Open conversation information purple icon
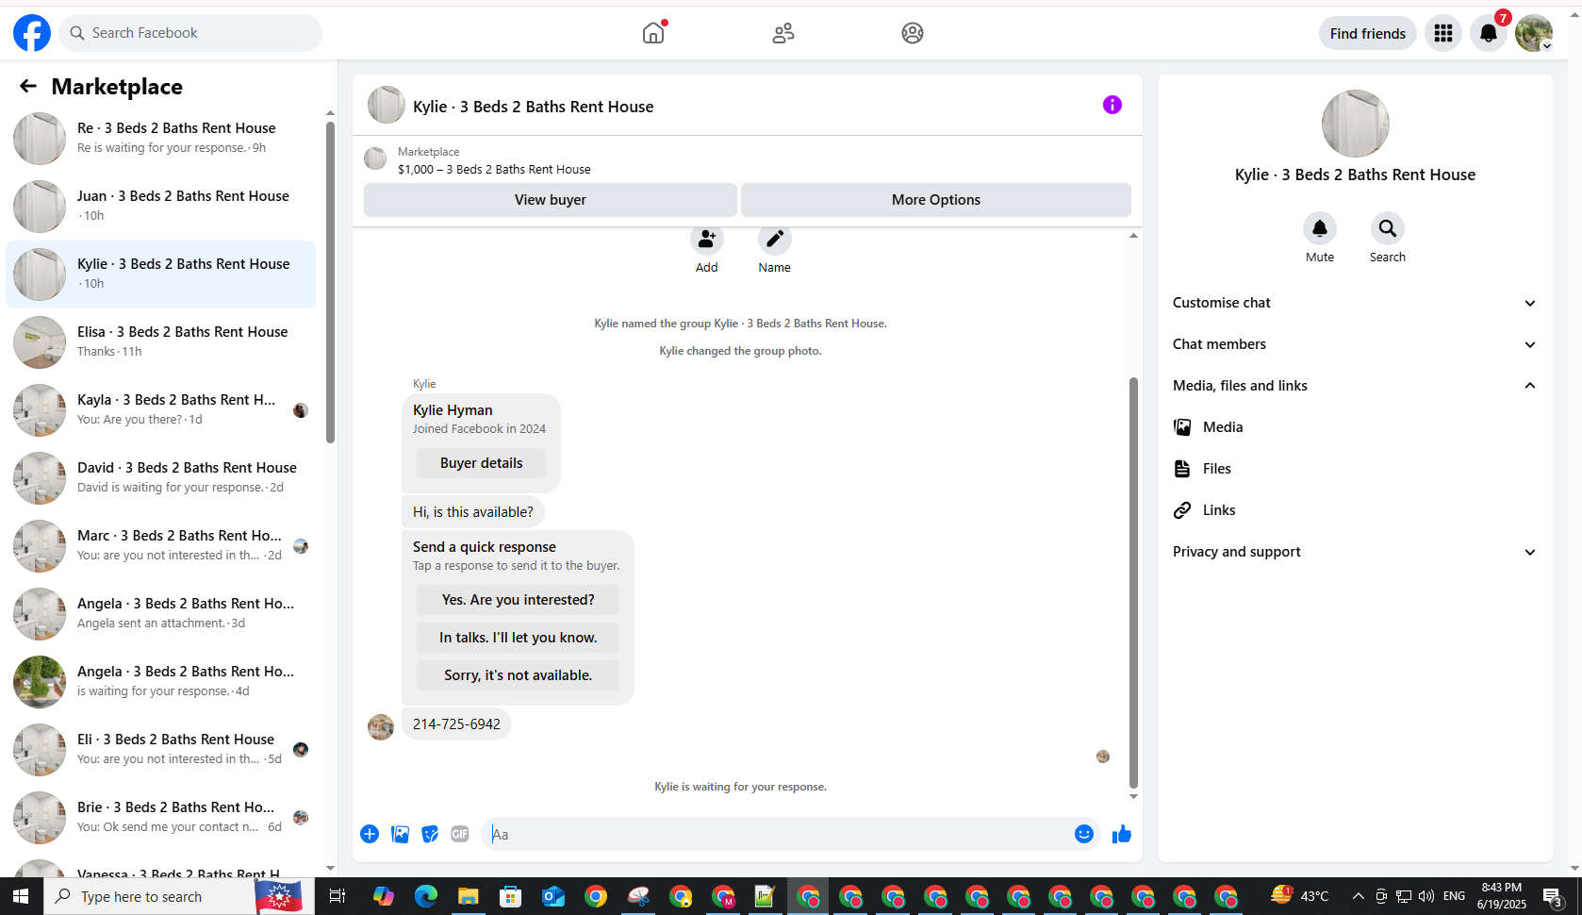 [1112, 105]
